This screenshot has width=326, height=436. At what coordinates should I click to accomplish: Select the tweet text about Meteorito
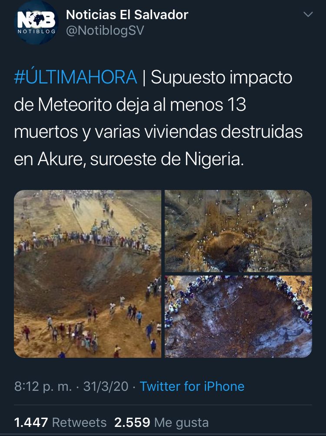click(x=158, y=118)
